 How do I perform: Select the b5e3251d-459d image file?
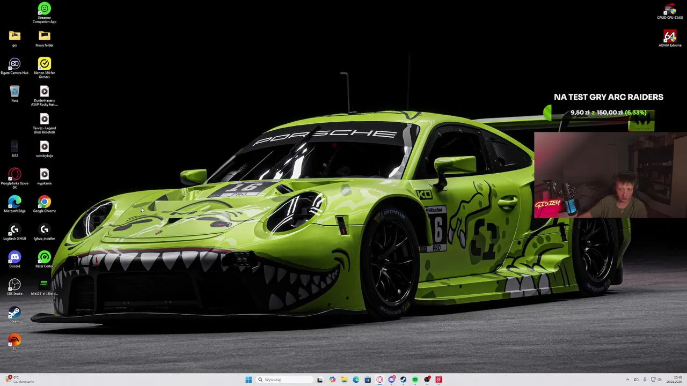coord(45,287)
